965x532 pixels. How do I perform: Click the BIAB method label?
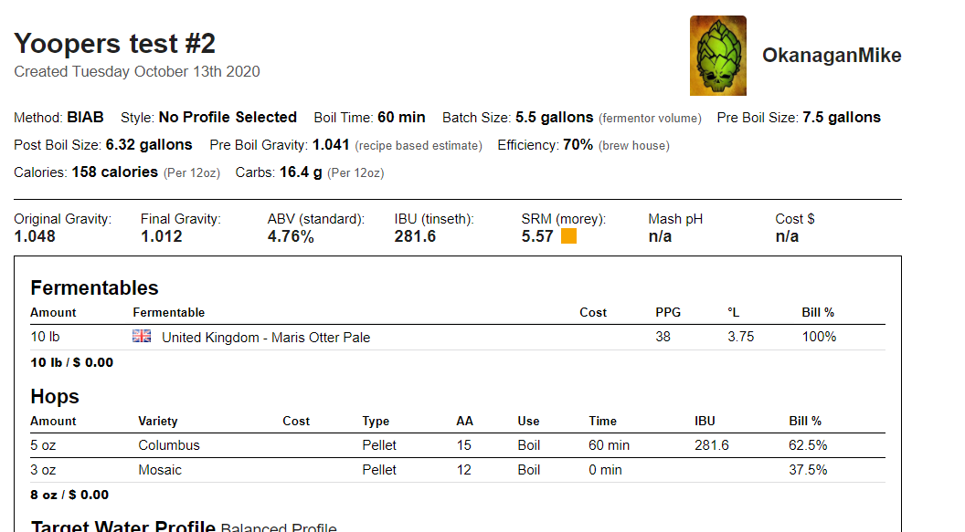point(85,118)
